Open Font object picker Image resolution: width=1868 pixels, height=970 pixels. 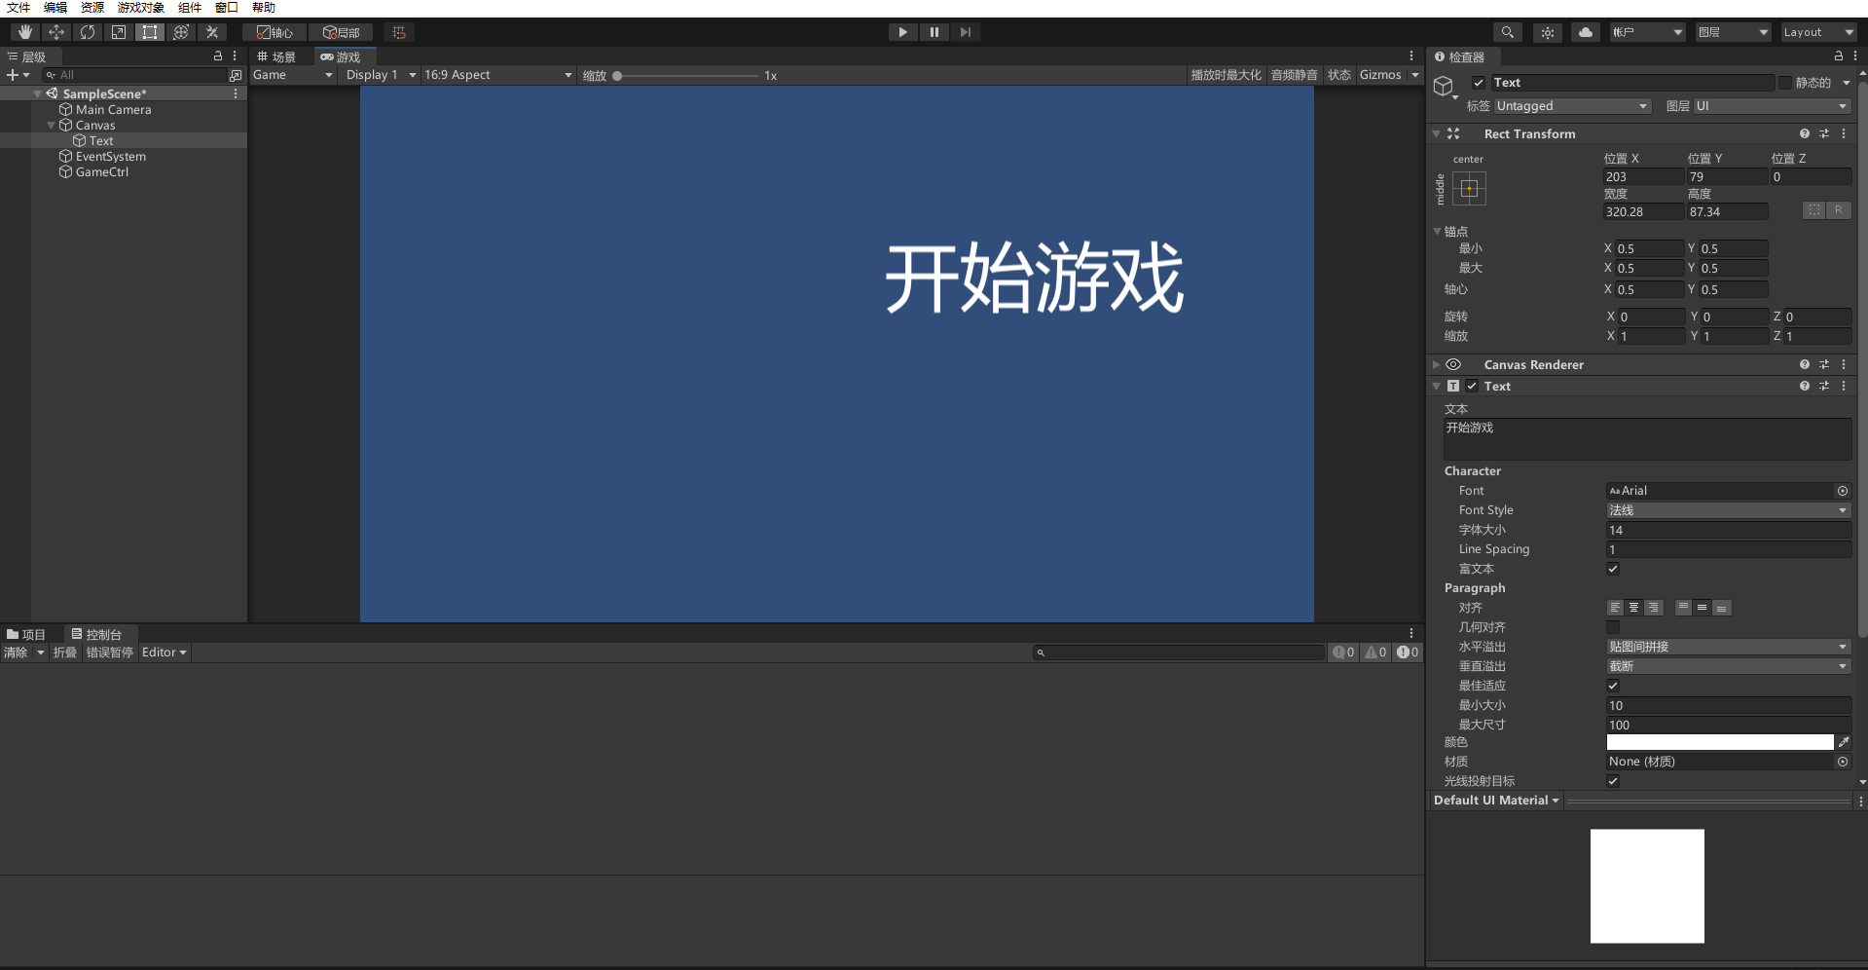[1842, 491]
